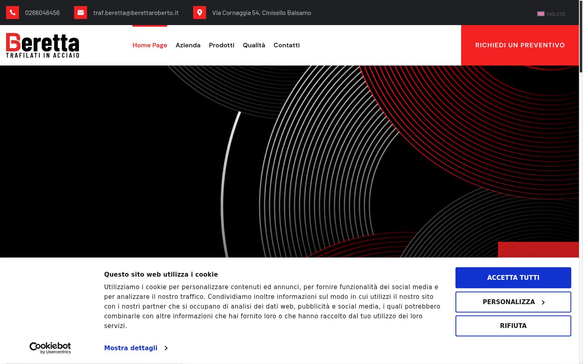583x364 pixels.
Task: Click the red map pin location icon
Action: point(200,13)
